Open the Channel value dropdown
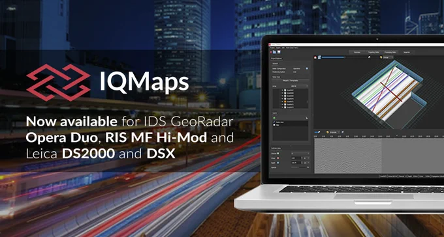Viewport: 444px width, 237px height. point(300,154)
